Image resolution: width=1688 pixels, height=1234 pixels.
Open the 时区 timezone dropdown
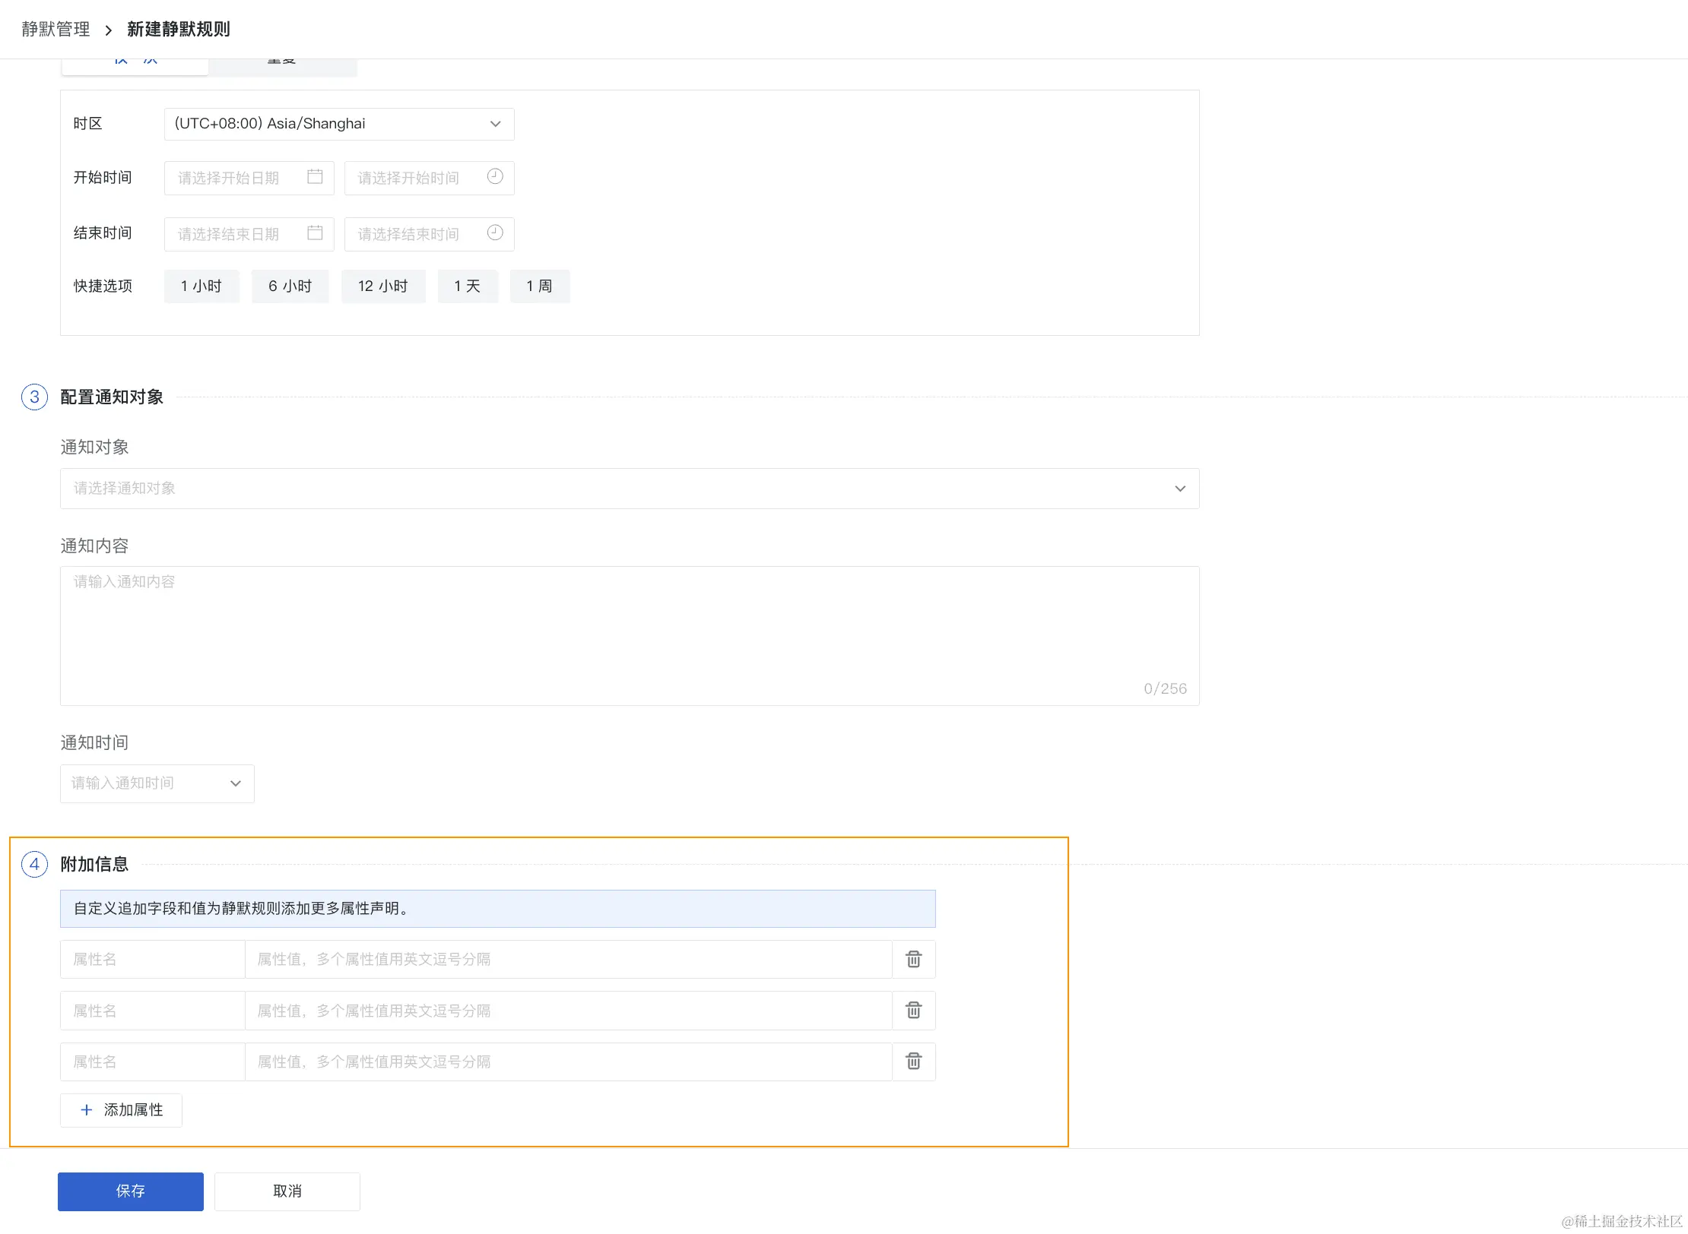(339, 124)
